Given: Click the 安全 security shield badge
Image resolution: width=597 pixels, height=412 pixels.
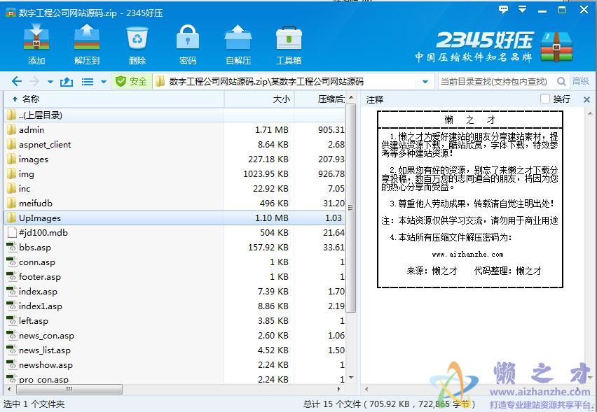Looking at the screenshot, I should [131, 81].
